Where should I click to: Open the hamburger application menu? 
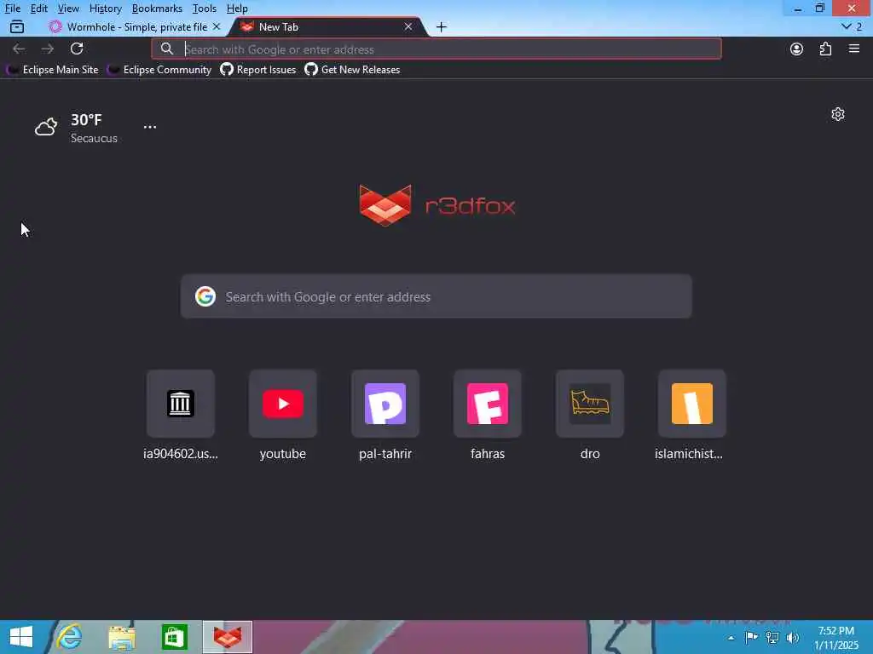click(854, 49)
